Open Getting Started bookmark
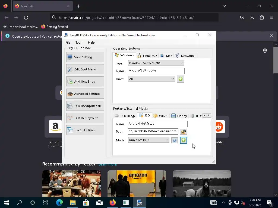 [54, 27]
